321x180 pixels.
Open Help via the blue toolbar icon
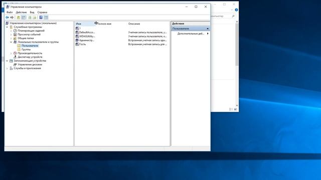click(x=41, y=17)
